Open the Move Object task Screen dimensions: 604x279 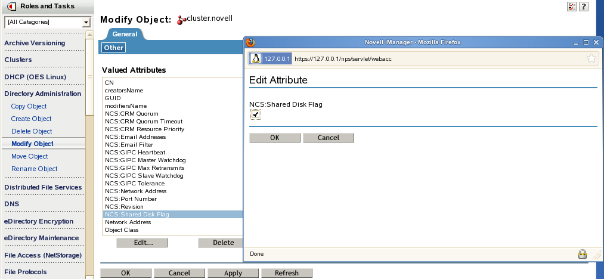[30, 156]
